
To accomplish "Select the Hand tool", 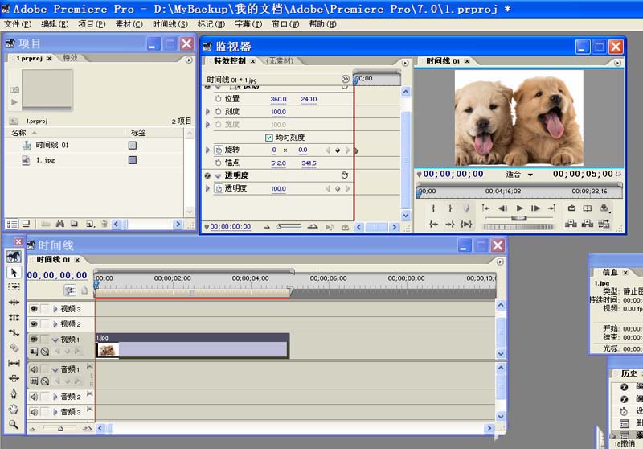I will 14,409.
